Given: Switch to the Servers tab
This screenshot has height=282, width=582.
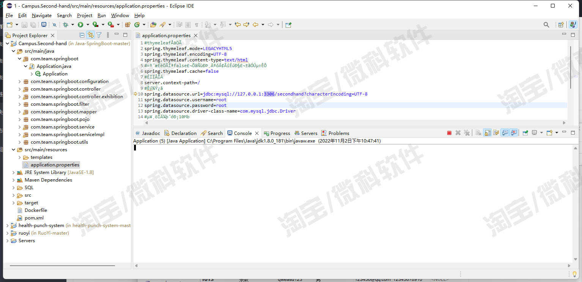Looking at the screenshot, I should click(306, 133).
